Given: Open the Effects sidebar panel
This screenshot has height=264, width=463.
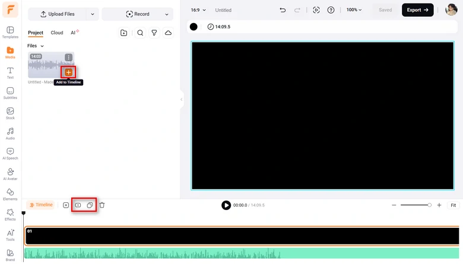Looking at the screenshot, I should (x=10, y=215).
